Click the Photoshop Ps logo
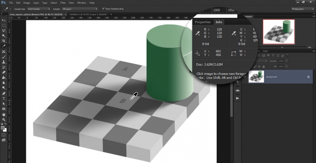Viewport: 316px width, 163px height. pyautogui.click(x=4, y=3)
